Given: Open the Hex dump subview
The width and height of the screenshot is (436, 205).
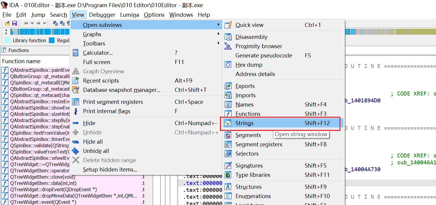Looking at the screenshot, I should click(283, 65).
